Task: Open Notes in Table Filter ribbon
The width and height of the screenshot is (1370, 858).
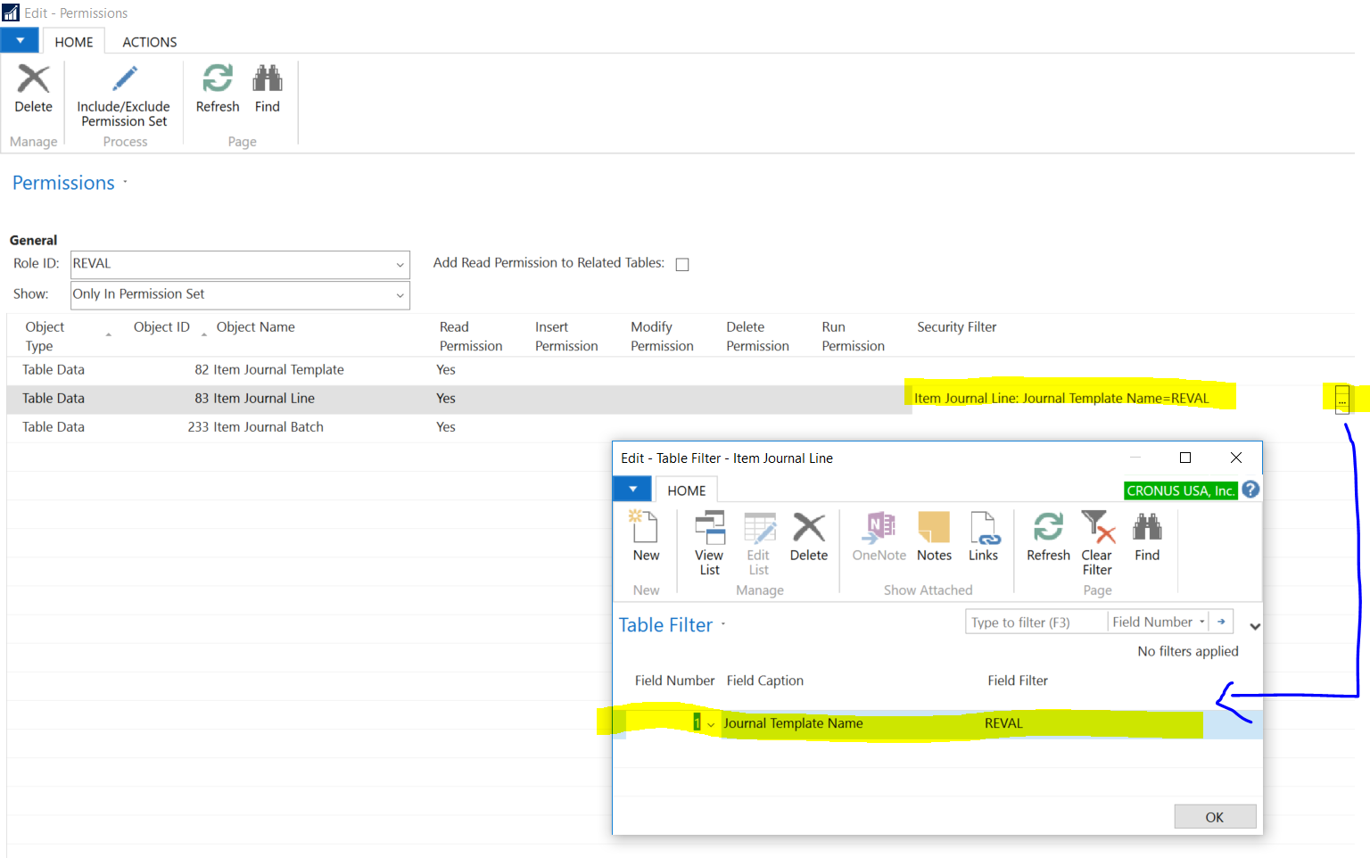Action: click(x=934, y=528)
